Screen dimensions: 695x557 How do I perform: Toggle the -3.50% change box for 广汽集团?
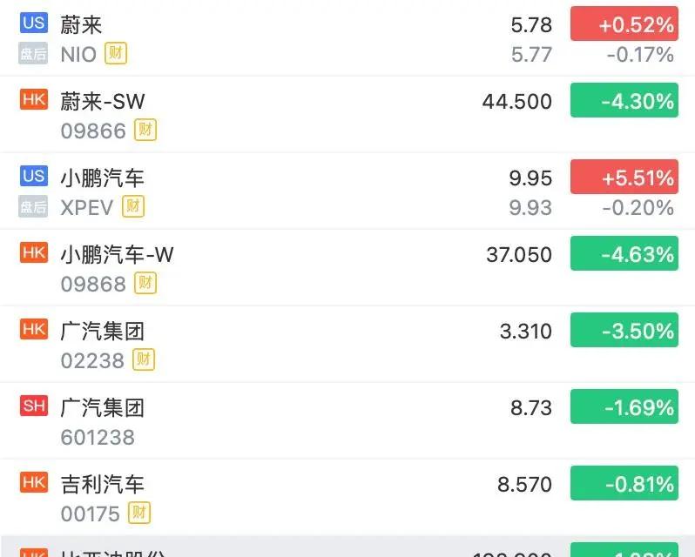(624, 331)
